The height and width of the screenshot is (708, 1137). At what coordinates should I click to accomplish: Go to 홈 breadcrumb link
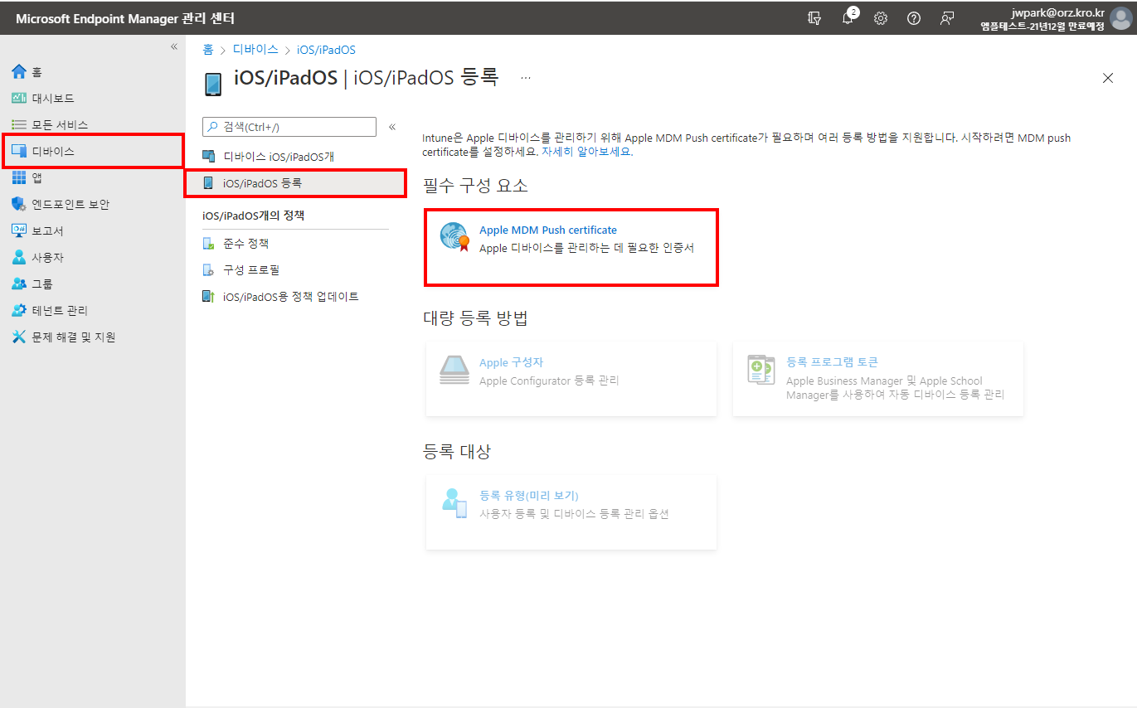(x=208, y=50)
